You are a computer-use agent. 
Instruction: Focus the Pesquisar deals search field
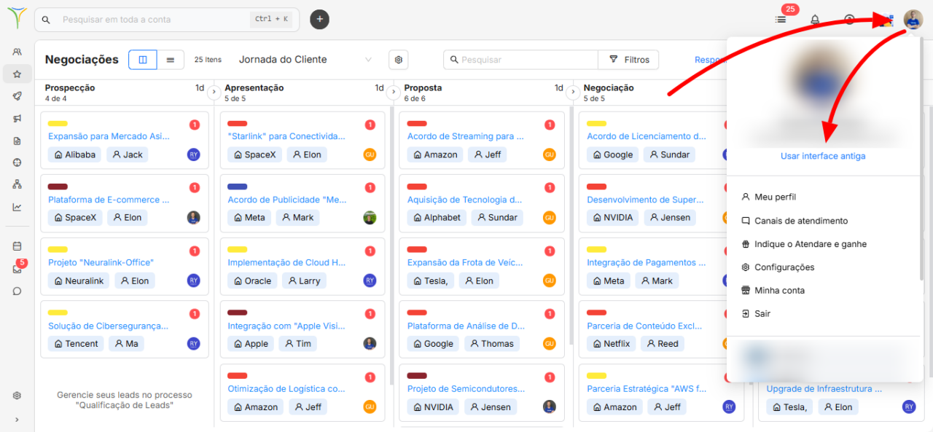(x=520, y=60)
